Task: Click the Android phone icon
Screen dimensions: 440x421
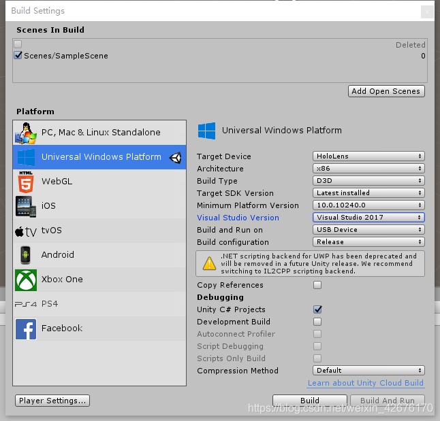Action: coord(25,255)
